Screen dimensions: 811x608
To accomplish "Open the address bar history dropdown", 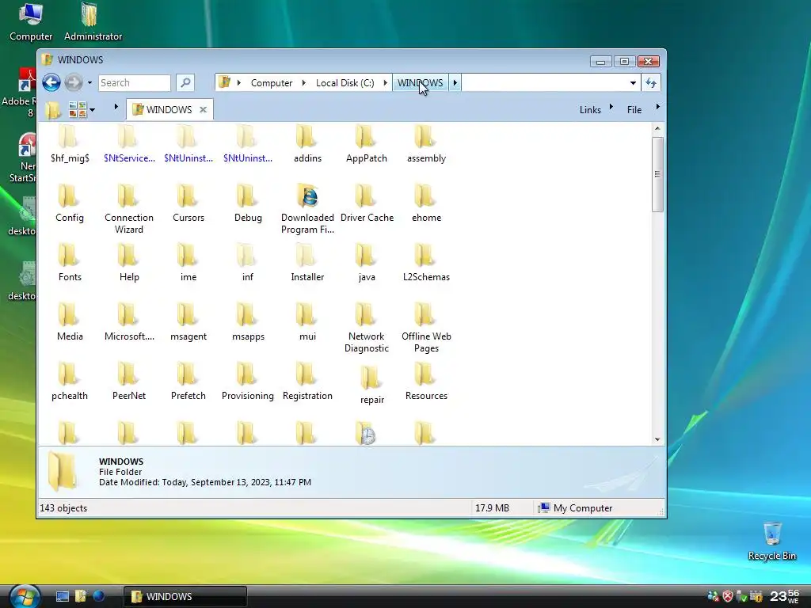I will (633, 82).
